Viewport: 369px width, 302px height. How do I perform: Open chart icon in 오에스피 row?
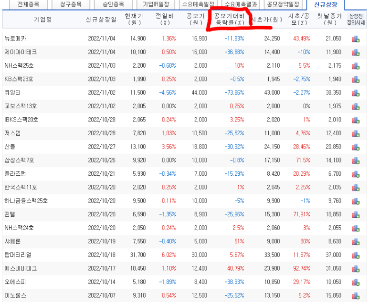coord(356,282)
